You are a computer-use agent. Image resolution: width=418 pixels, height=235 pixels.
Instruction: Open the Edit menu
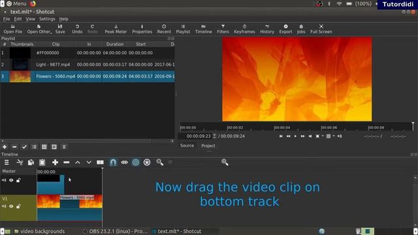pyautogui.click(x=18, y=19)
